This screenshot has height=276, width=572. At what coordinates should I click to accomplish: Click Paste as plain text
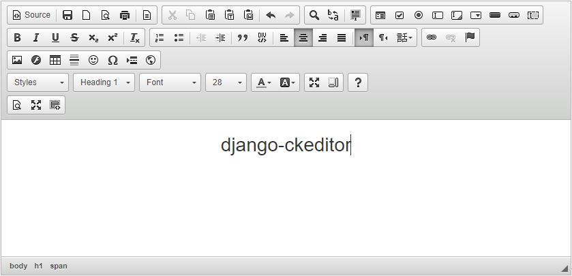230,15
